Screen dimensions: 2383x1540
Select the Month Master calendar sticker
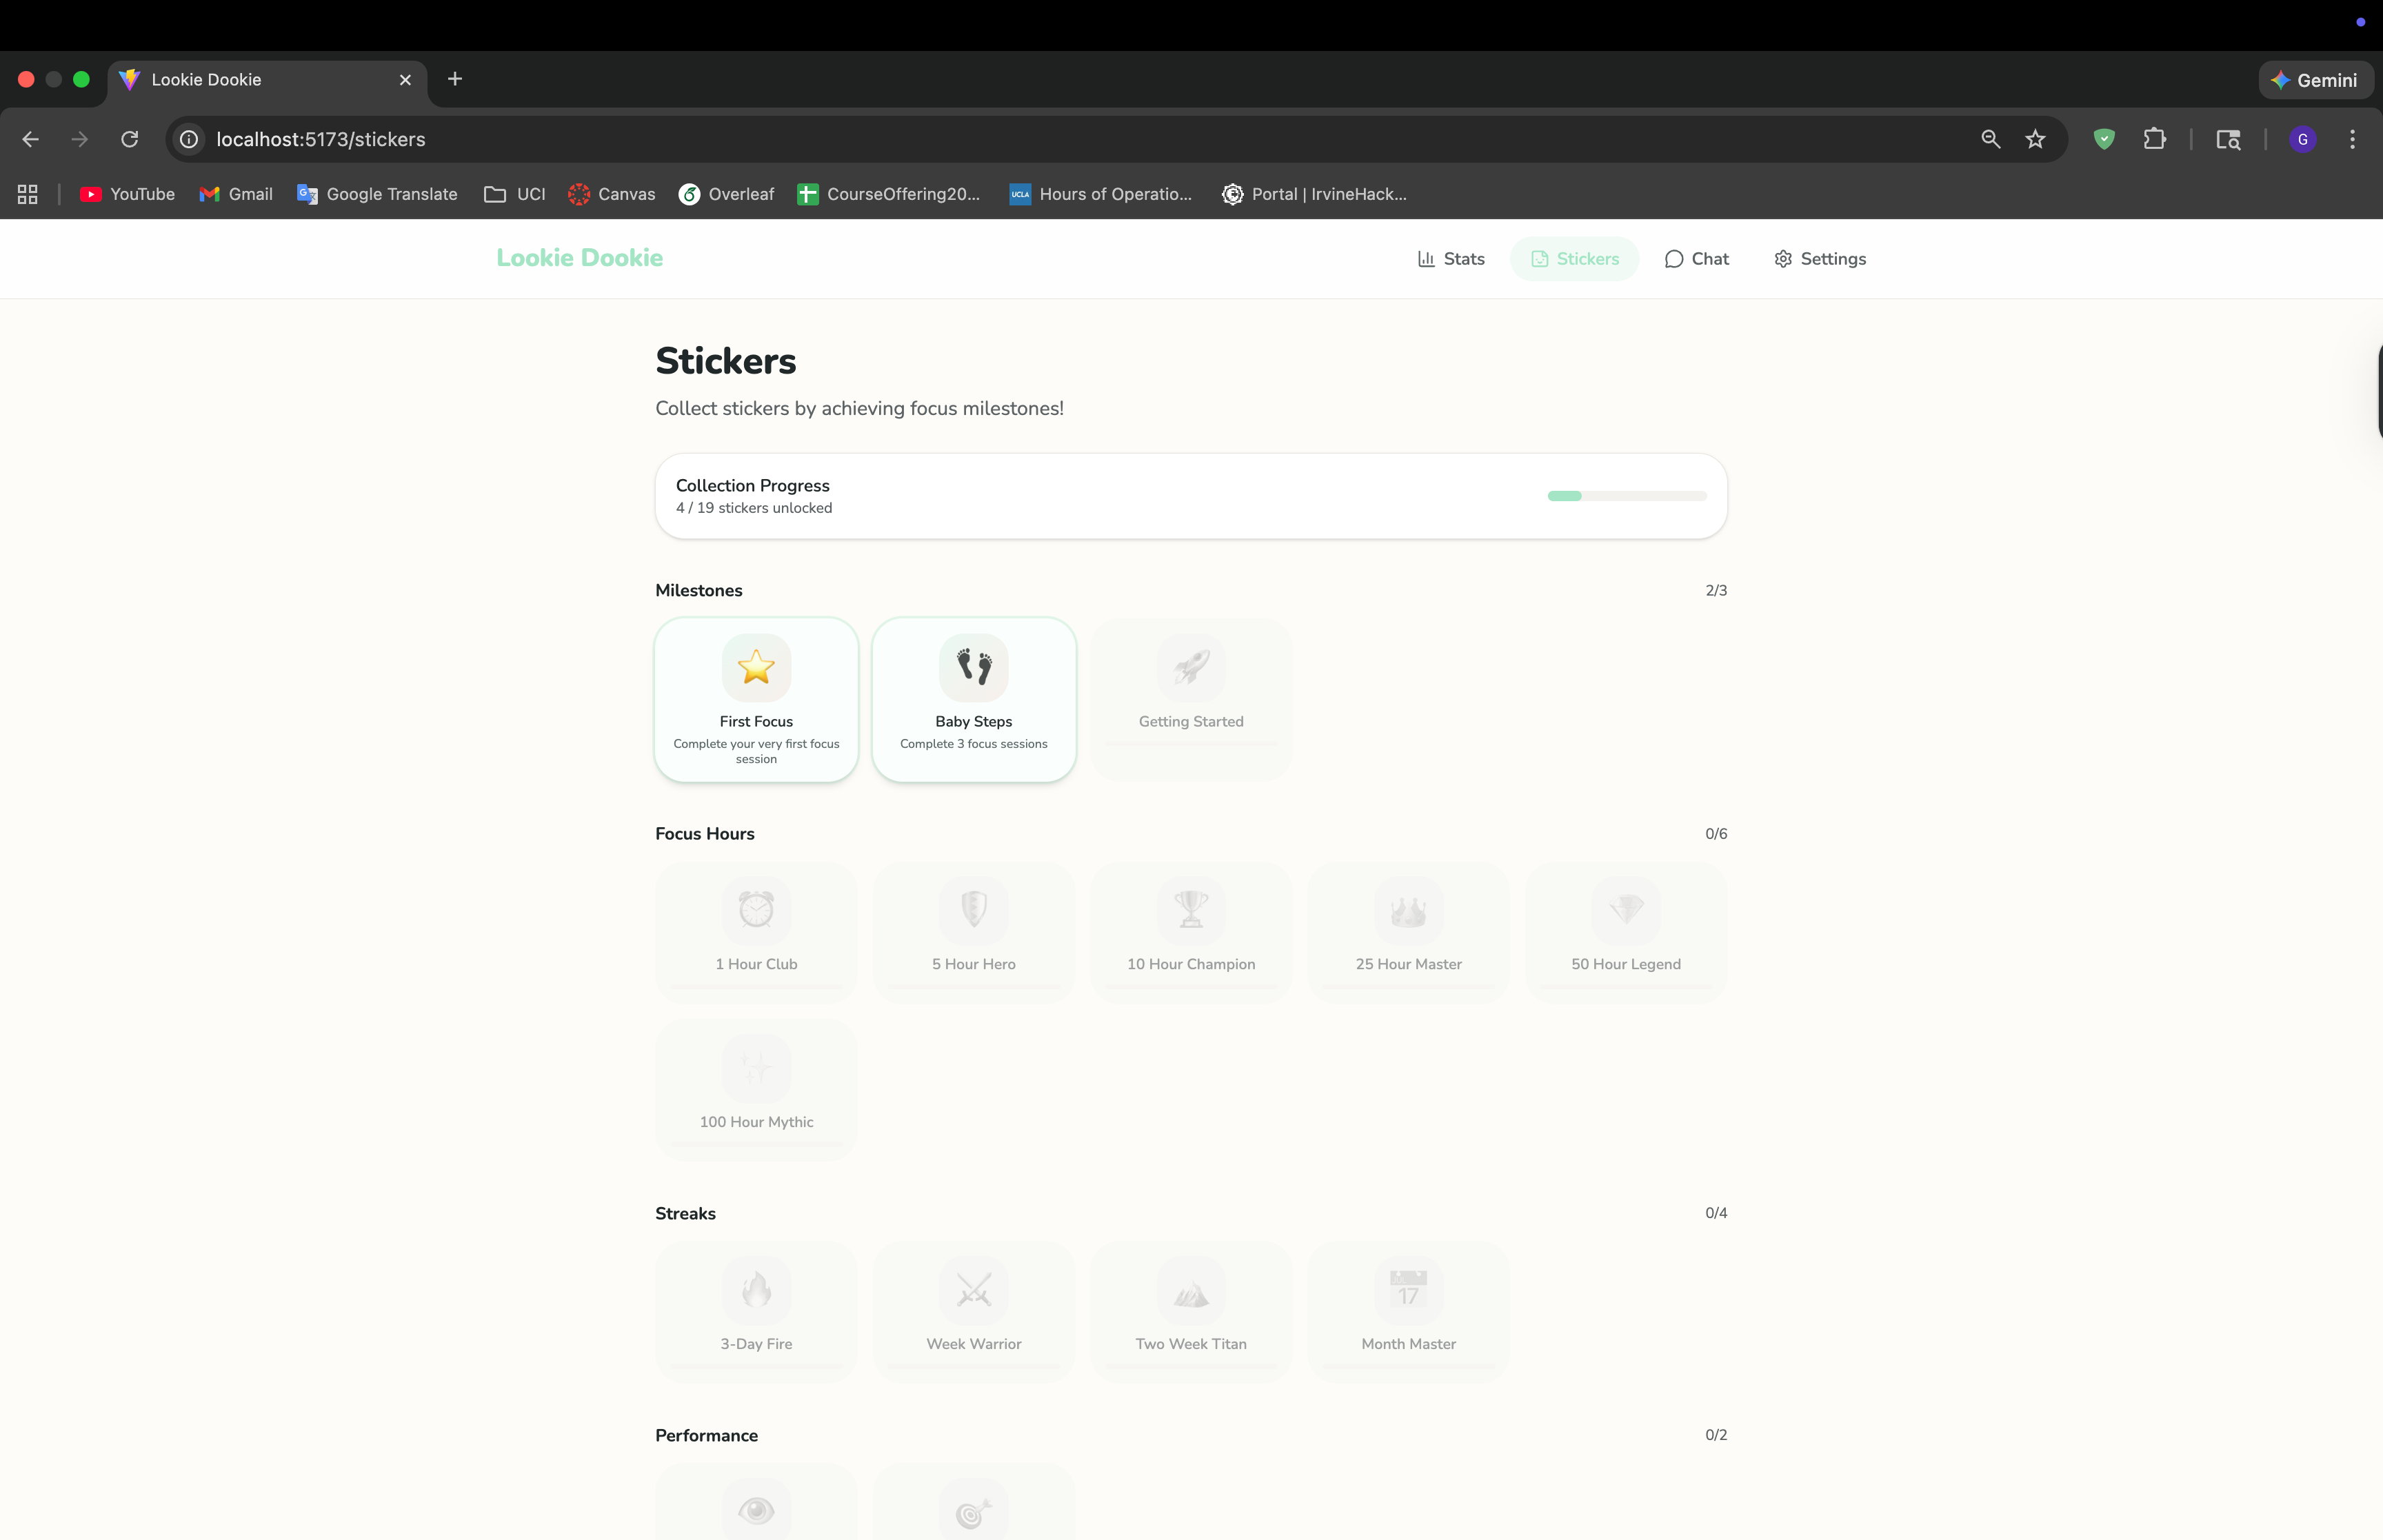[x=1408, y=1290]
